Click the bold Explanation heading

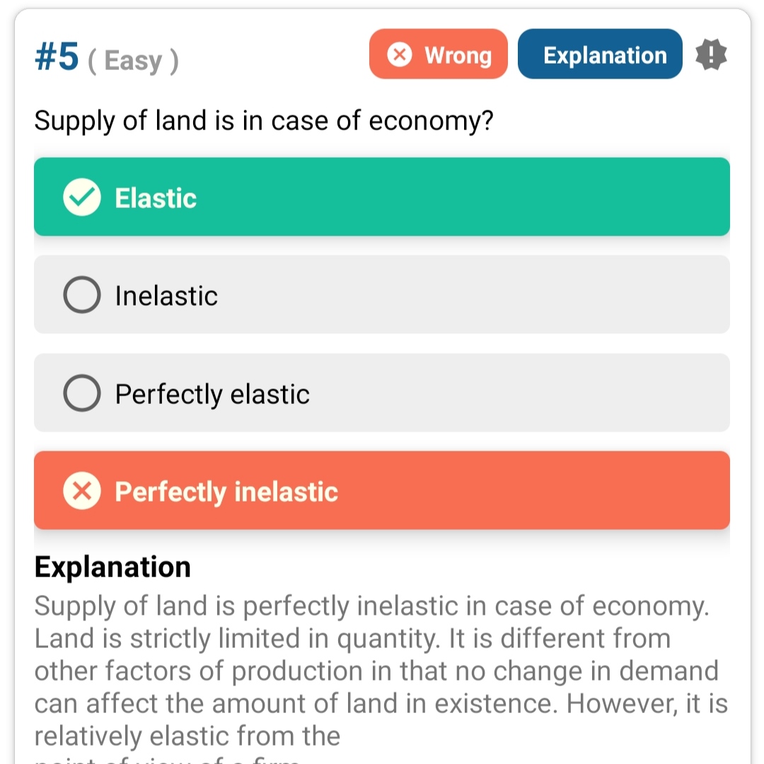[x=112, y=567]
